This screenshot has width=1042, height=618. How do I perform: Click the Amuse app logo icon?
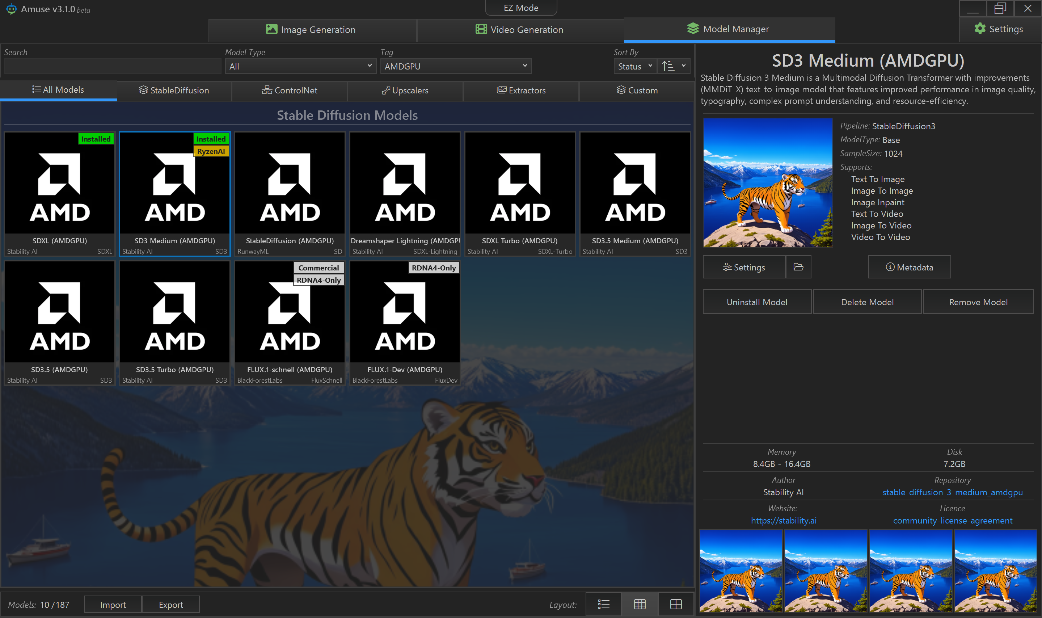tap(11, 9)
